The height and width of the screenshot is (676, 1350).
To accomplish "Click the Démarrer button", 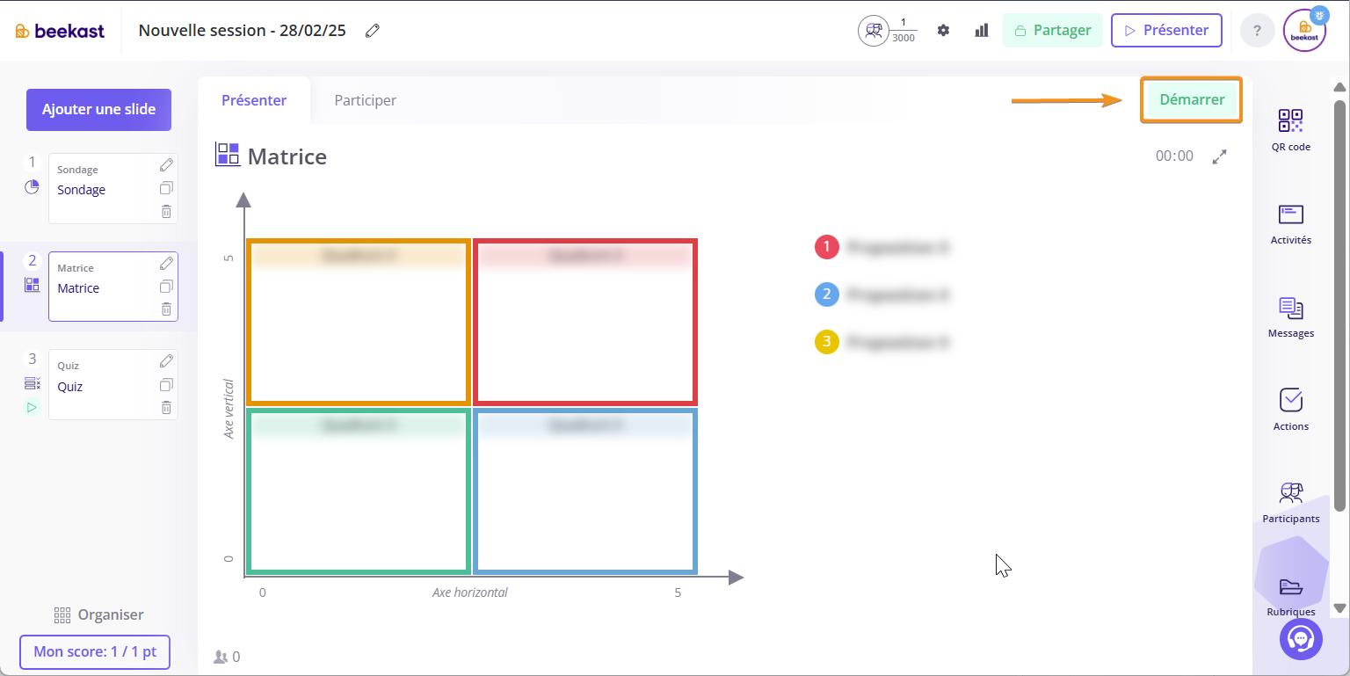I will pyautogui.click(x=1191, y=99).
